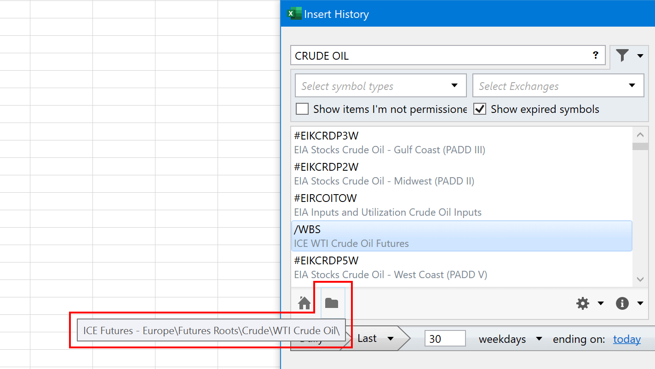Click the Excel icon in the Insert History title bar
The width and height of the screenshot is (655, 369).
pyautogui.click(x=294, y=14)
